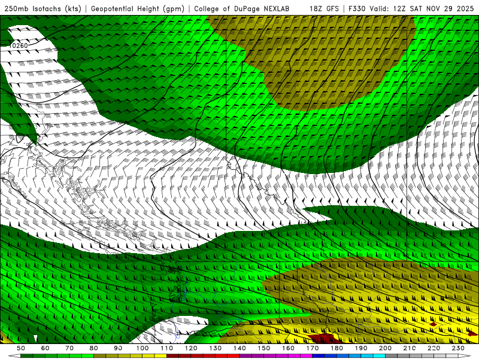This screenshot has height=359, width=479.
Task: Click the colorbar's right end arrow
Action: (x=465, y=356)
